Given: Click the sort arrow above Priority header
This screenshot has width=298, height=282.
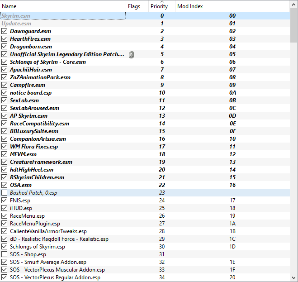Looking at the screenshot, I should click(162, 1).
